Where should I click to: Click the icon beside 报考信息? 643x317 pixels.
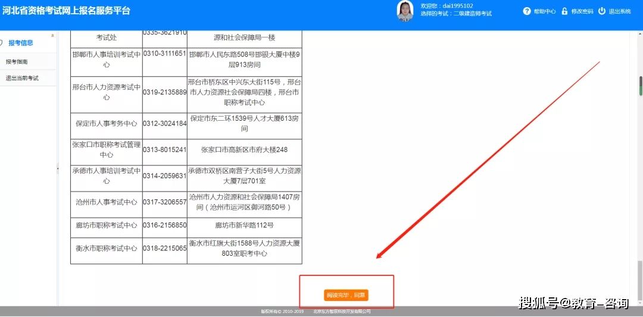click(x=2, y=43)
